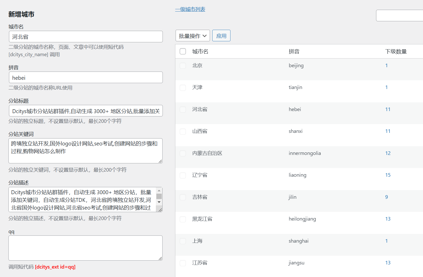Click inside the 分站关键词 textarea
Viewport: 423px width, 277px height.
pyautogui.click(x=85, y=151)
